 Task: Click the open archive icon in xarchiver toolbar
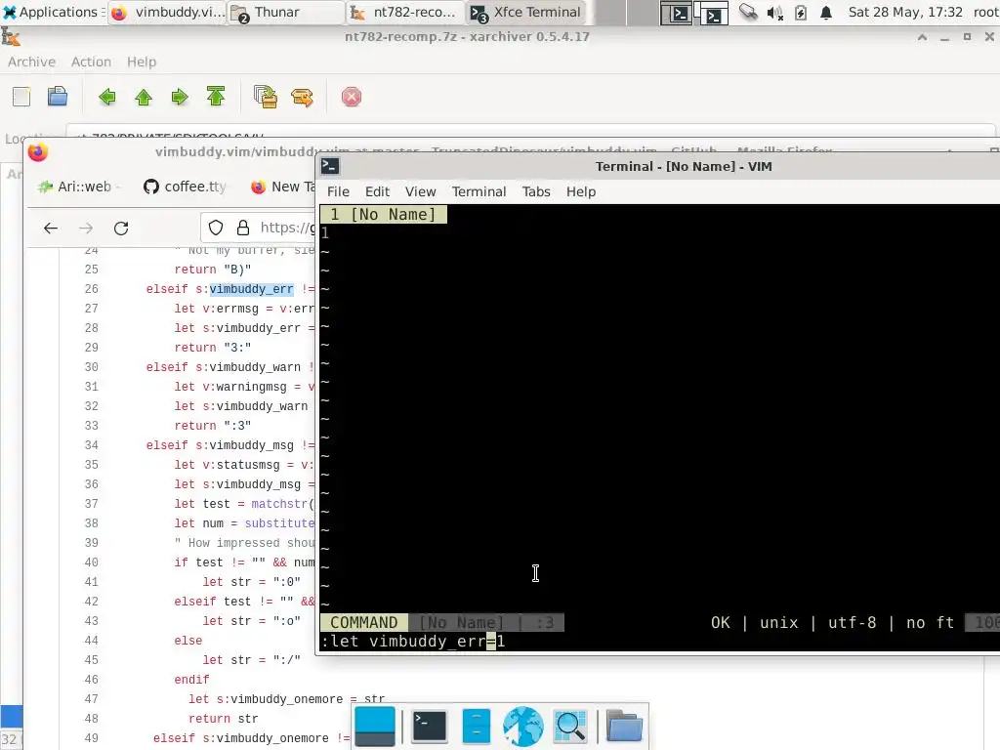pyautogui.click(x=58, y=97)
